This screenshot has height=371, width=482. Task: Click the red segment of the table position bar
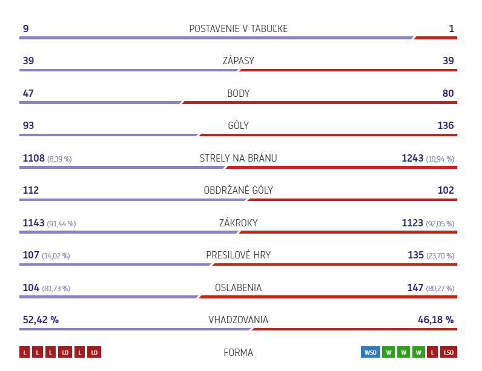pyautogui.click(x=435, y=38)
